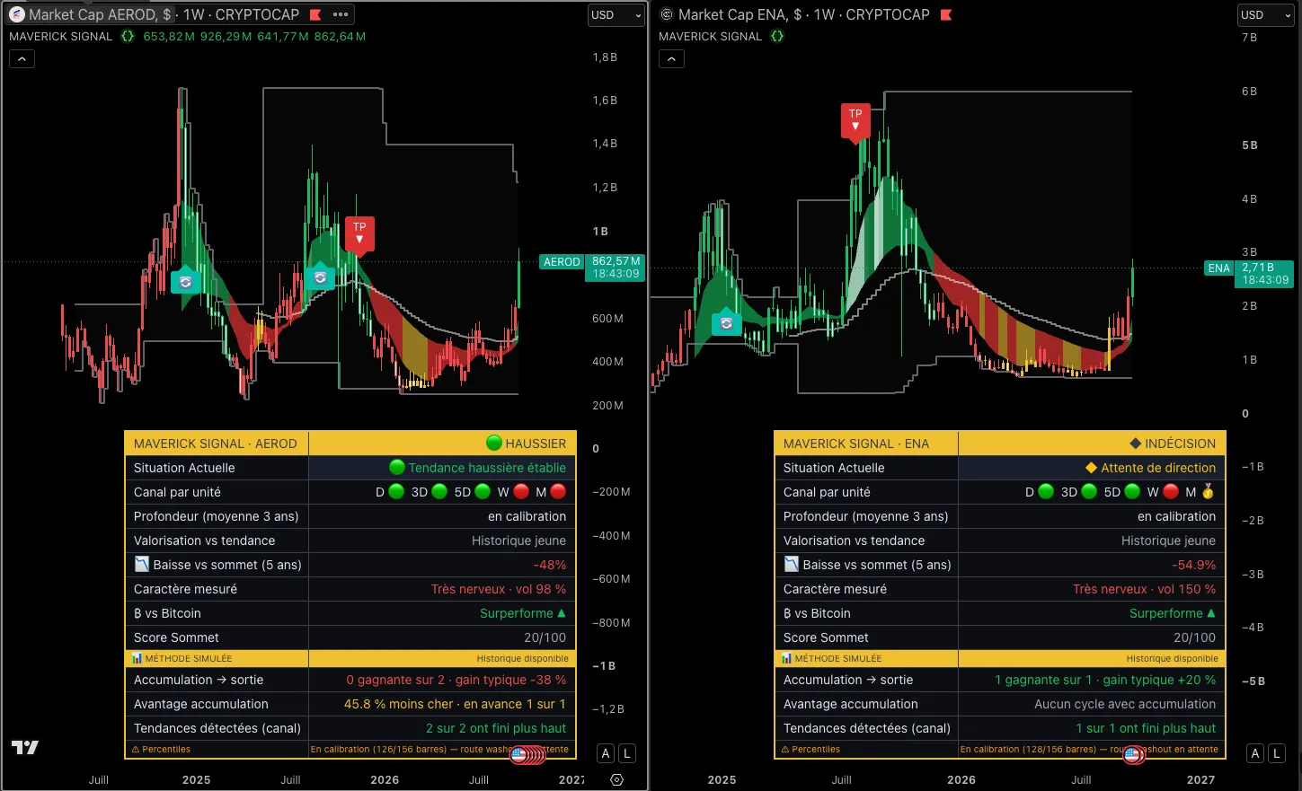Select the MAVERICK SIGNAL legend on AEROD chart
Screen dimensions: 1302x791
tap(60, 37)
